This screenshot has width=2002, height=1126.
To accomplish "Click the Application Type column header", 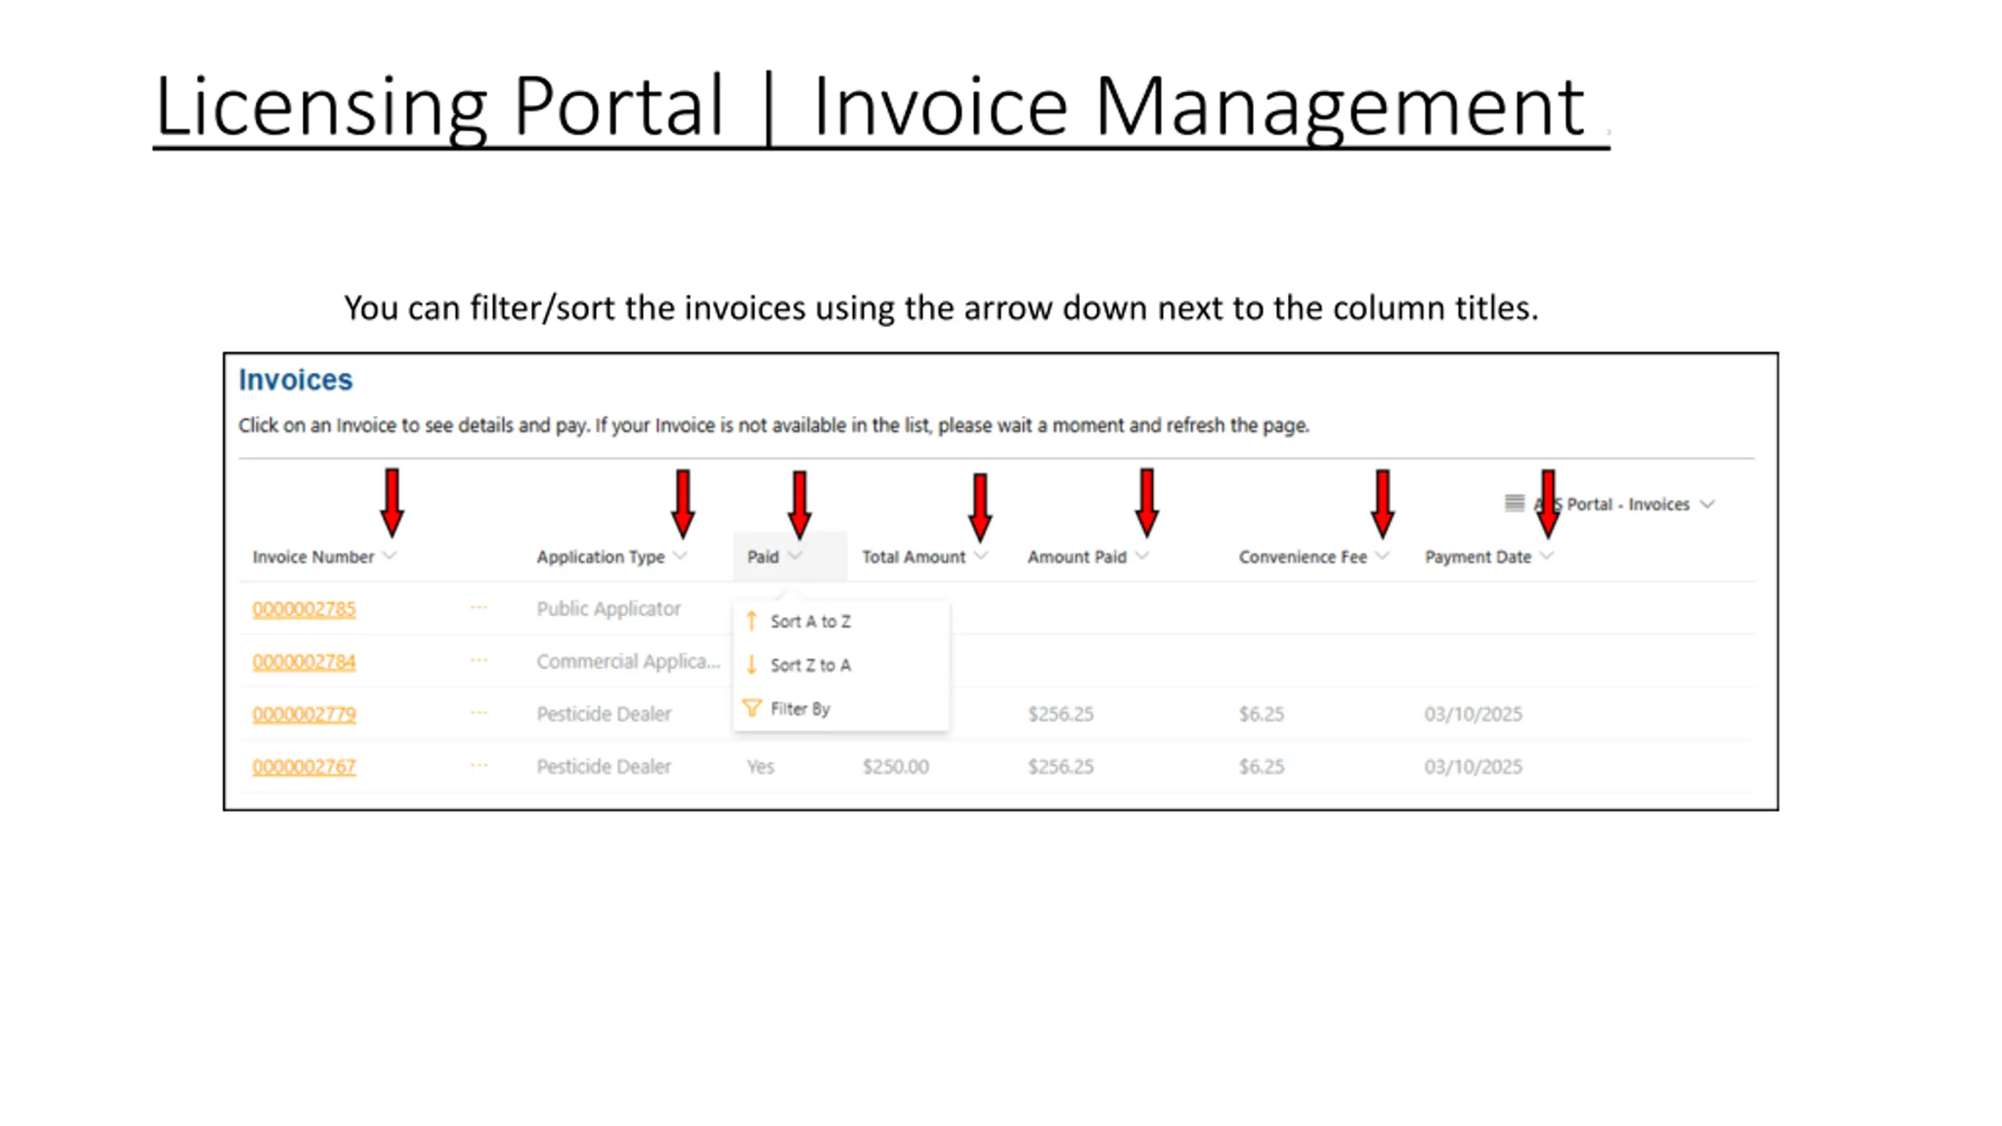I will pyautogui.click(x=601, y=558).
